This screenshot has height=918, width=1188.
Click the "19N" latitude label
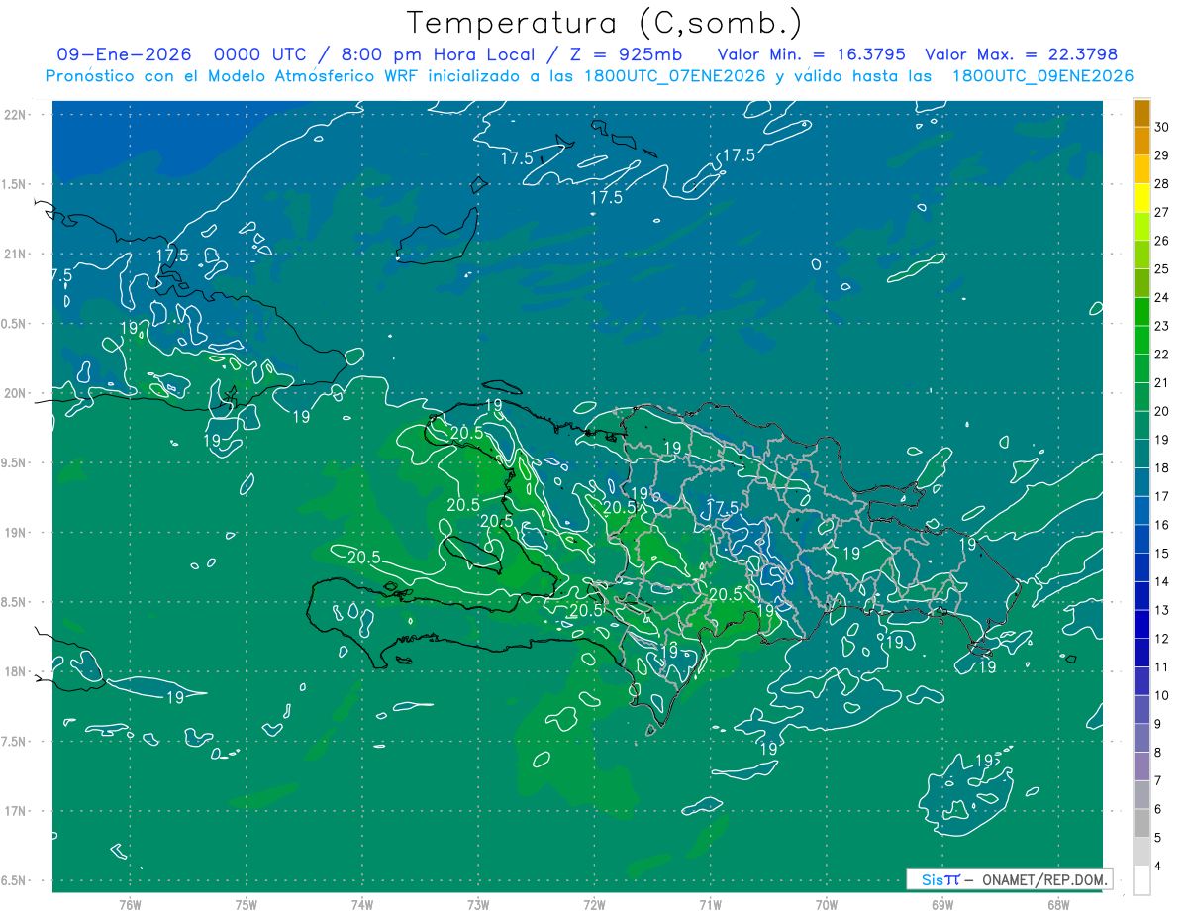[x=14, y=532]
